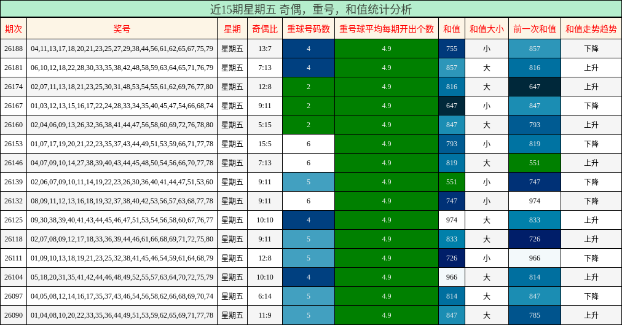Viewport: 622px width, 325px height.
Task: Click the winning numbers starting 01,07,17,19
Action: [x=122, y=144]
